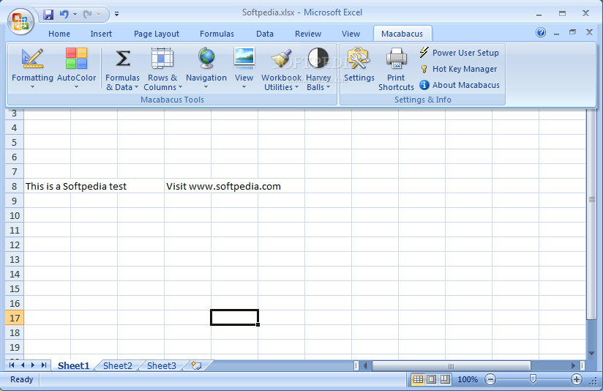Click the vertical scrollbar down arrow
The image size is (603, 391).
[x=591, y=353]
